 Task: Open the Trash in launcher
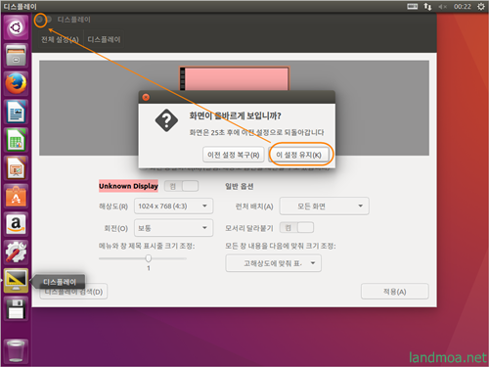16,350
